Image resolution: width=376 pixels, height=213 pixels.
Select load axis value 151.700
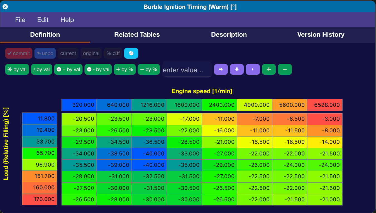[x=40, y=176]
